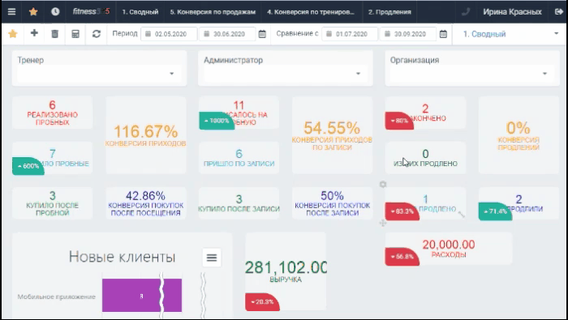Click the star favorites icon in top bar
The image size is (568, 320).
click(x=33, y=11)
